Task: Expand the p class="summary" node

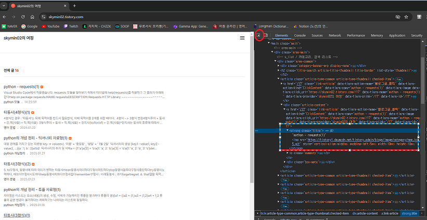Action: coord(288,153)
